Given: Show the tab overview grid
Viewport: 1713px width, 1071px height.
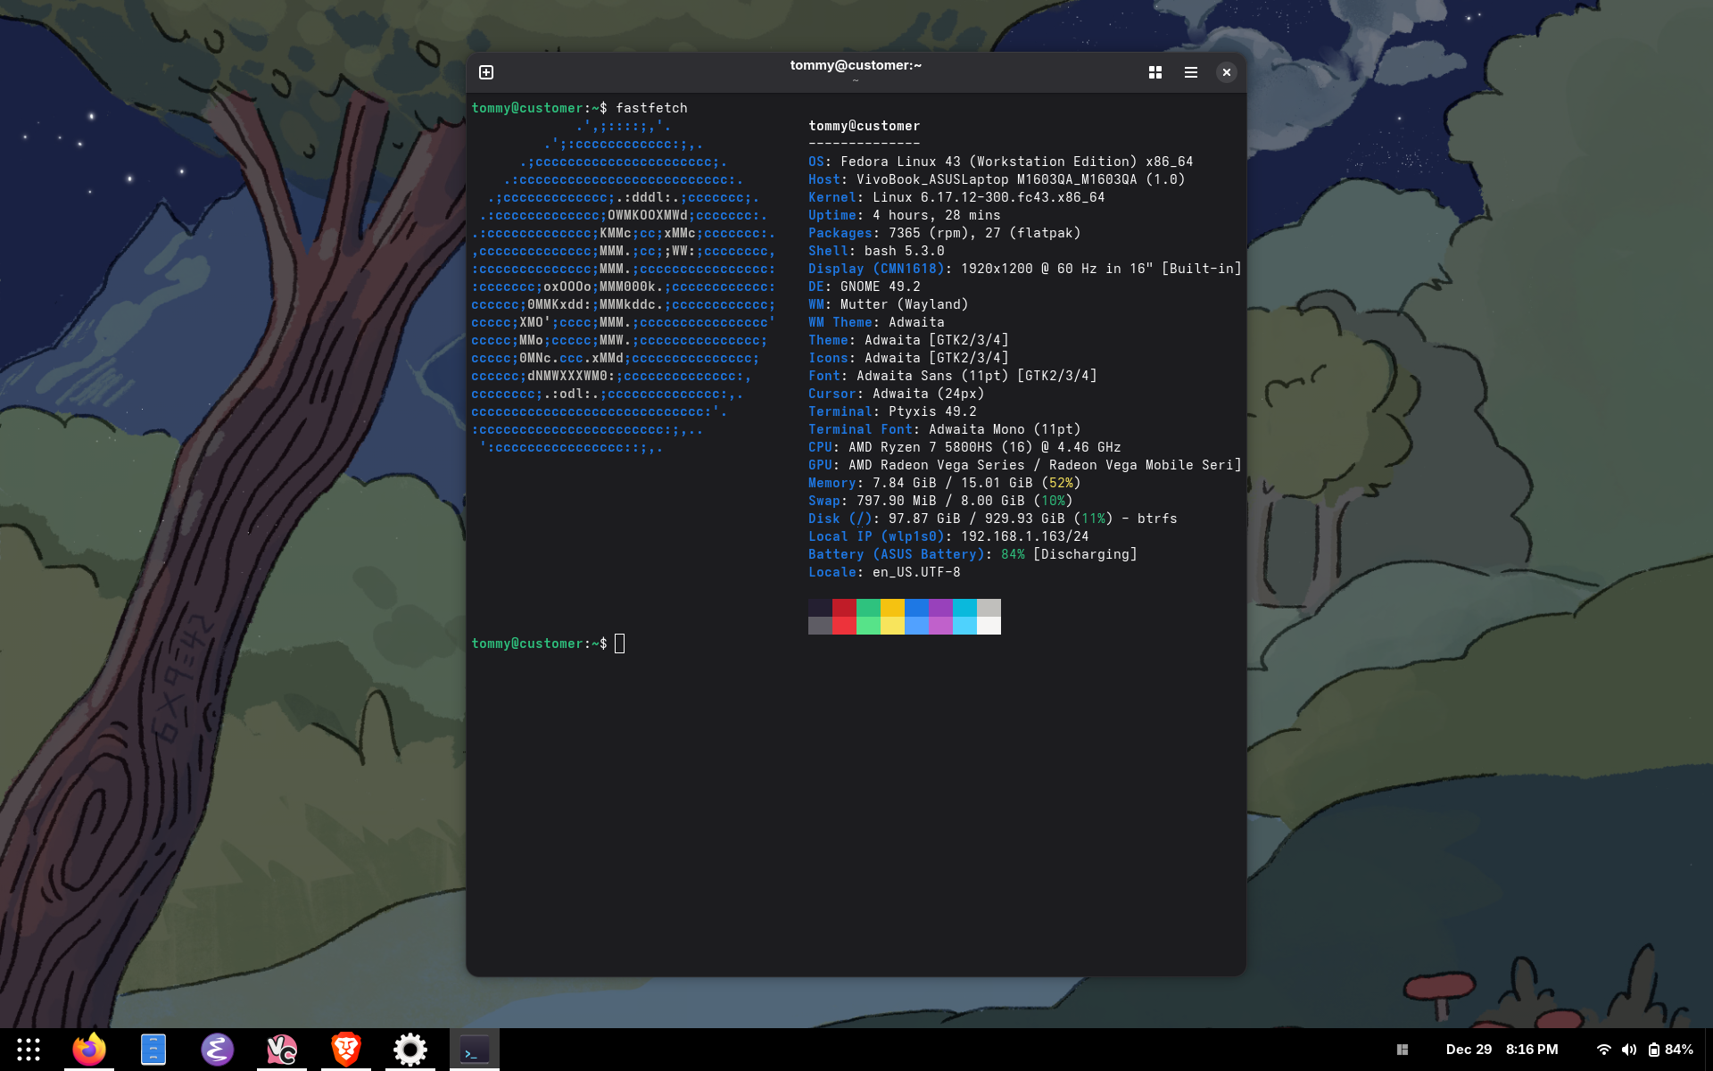Looking at the screenshot, I should tap(1155, 72).
